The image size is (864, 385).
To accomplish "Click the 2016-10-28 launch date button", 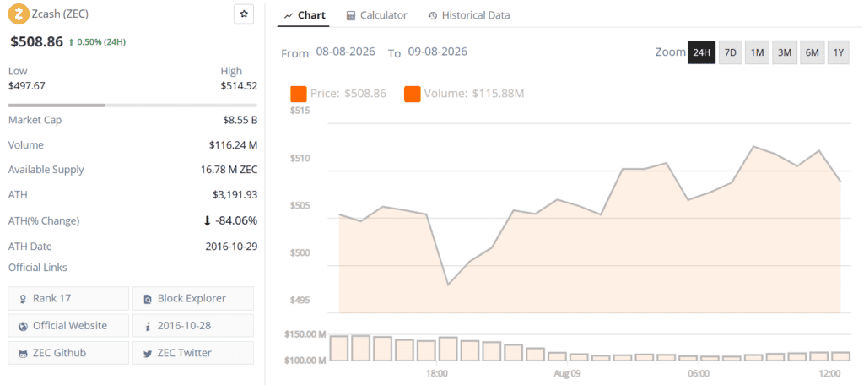I will pos(193,325).
